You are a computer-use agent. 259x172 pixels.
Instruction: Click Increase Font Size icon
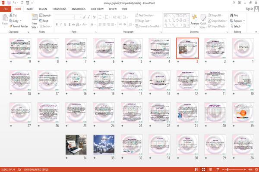(x=85, y=17)
